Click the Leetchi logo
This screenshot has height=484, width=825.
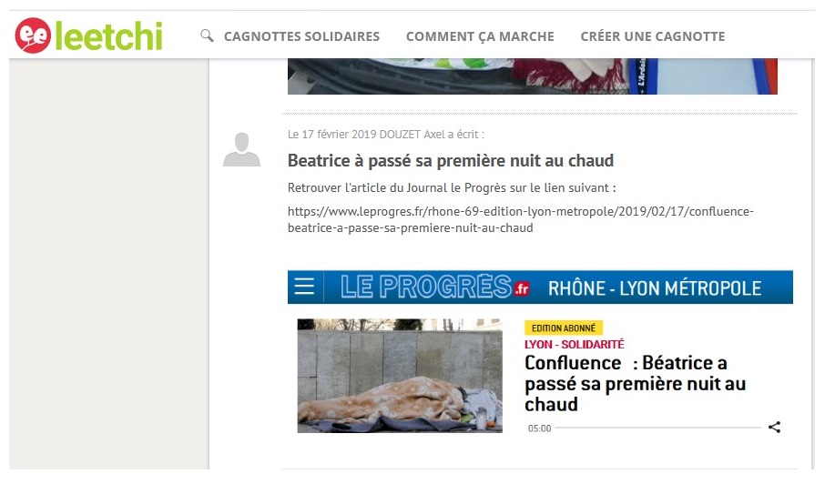(88, 35)
